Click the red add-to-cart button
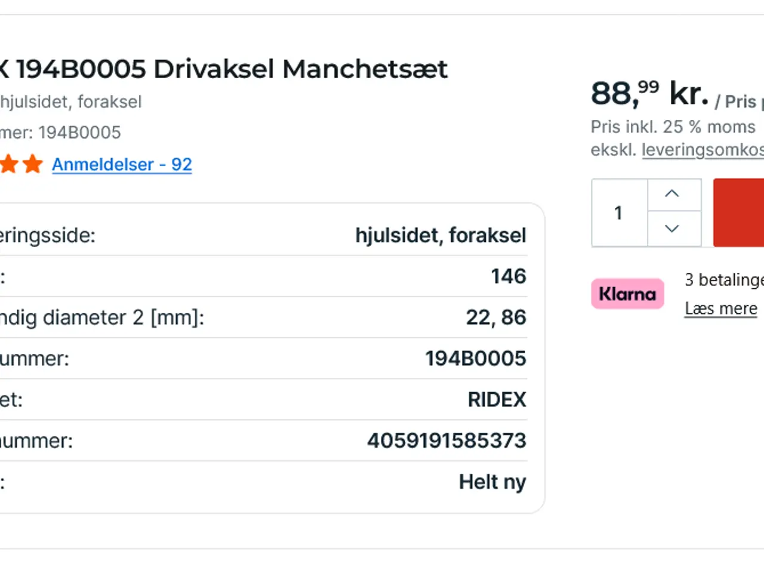764x573 pixels. coord(739,212)
